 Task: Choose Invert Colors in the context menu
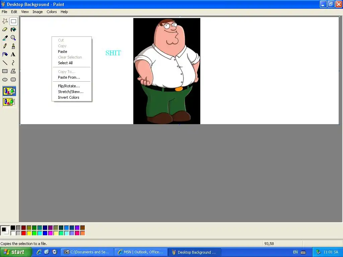(72, 97)
